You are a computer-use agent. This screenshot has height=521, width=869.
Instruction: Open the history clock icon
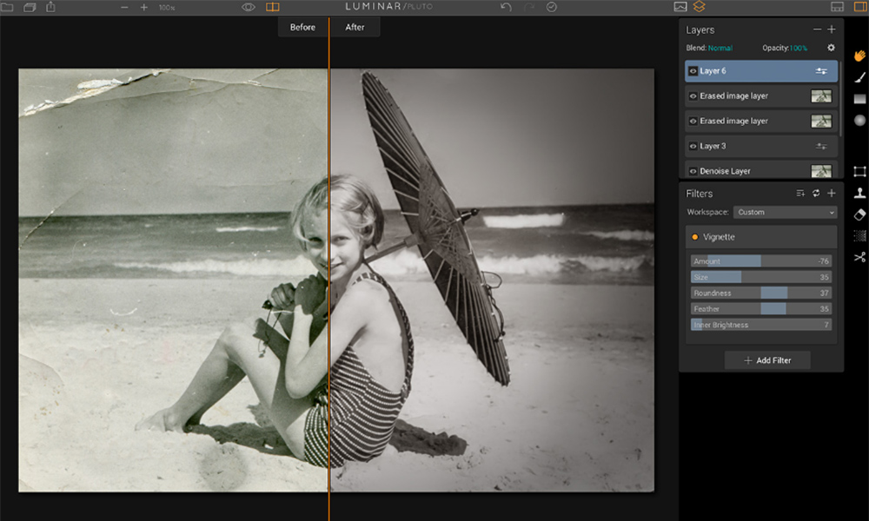551,7
